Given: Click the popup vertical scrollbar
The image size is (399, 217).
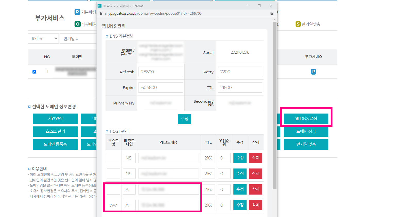Looking at the screenshot, I should point(275,105).
